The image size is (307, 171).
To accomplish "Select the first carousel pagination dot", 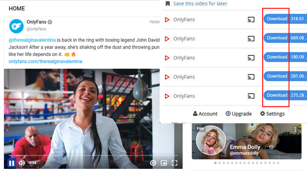I will [215, 163].
